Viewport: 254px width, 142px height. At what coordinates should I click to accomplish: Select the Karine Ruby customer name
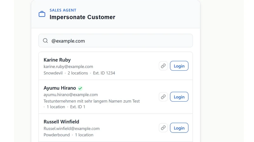click(57, 60)
